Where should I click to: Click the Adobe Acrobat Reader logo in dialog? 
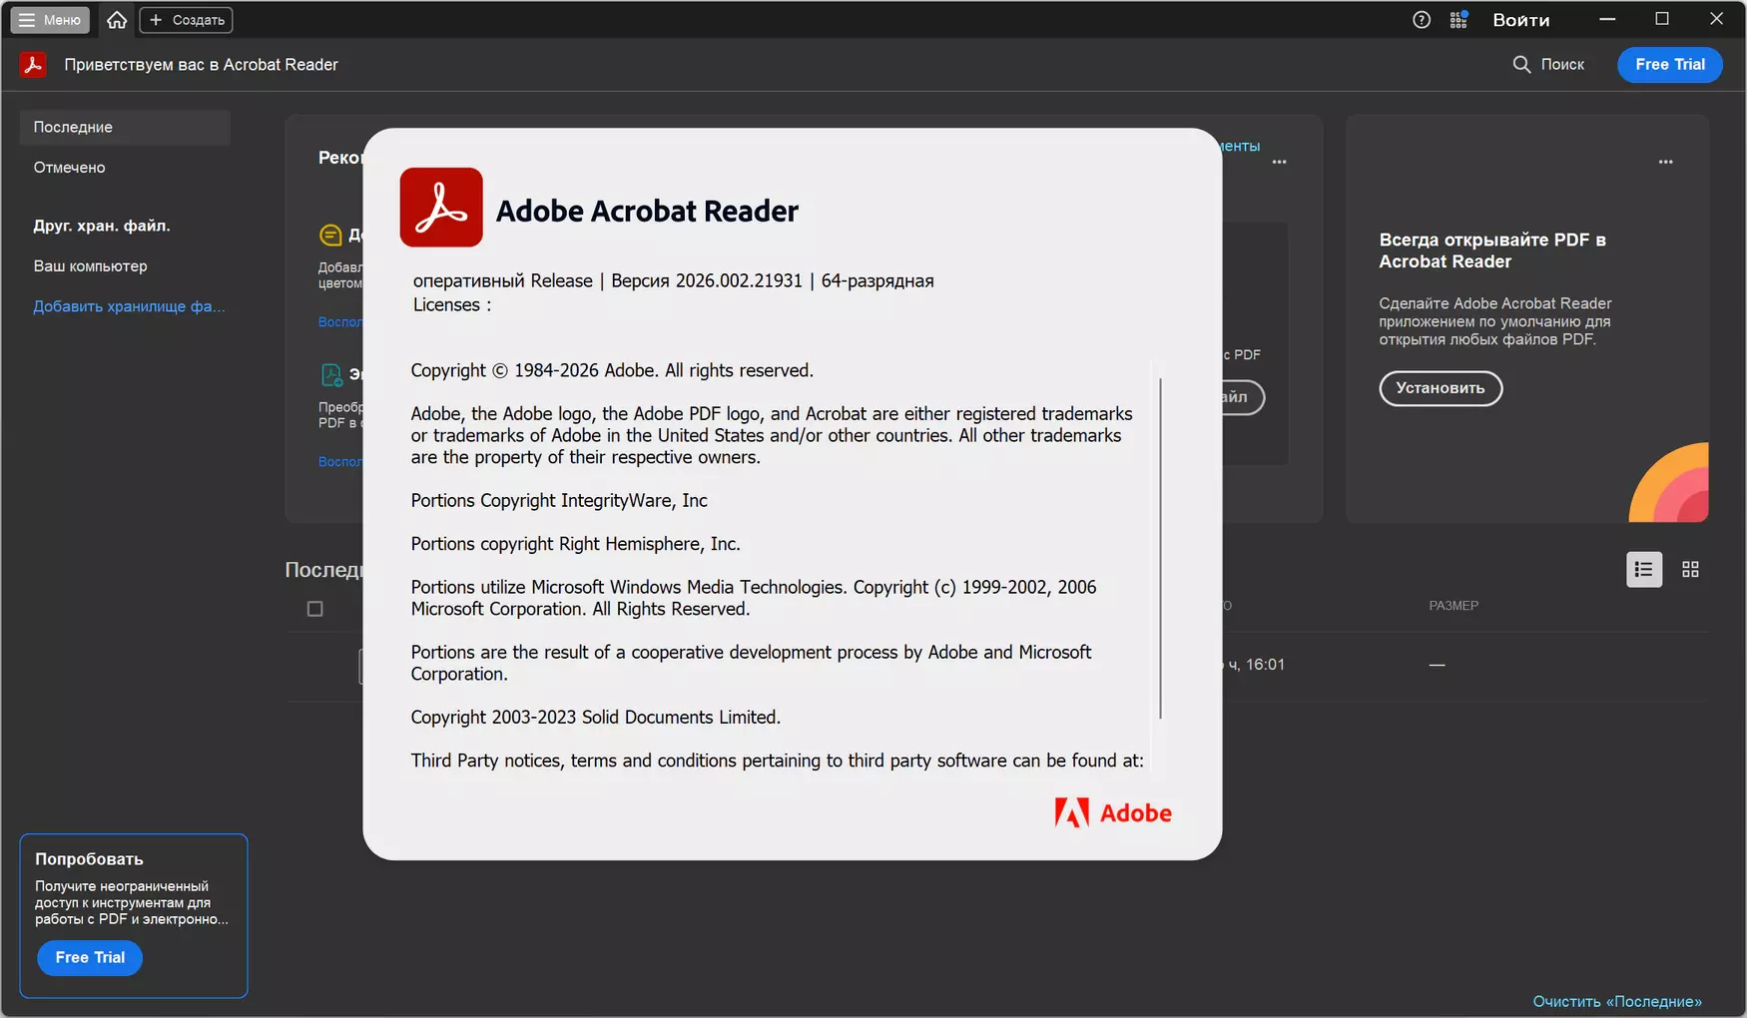pos(441,208)
